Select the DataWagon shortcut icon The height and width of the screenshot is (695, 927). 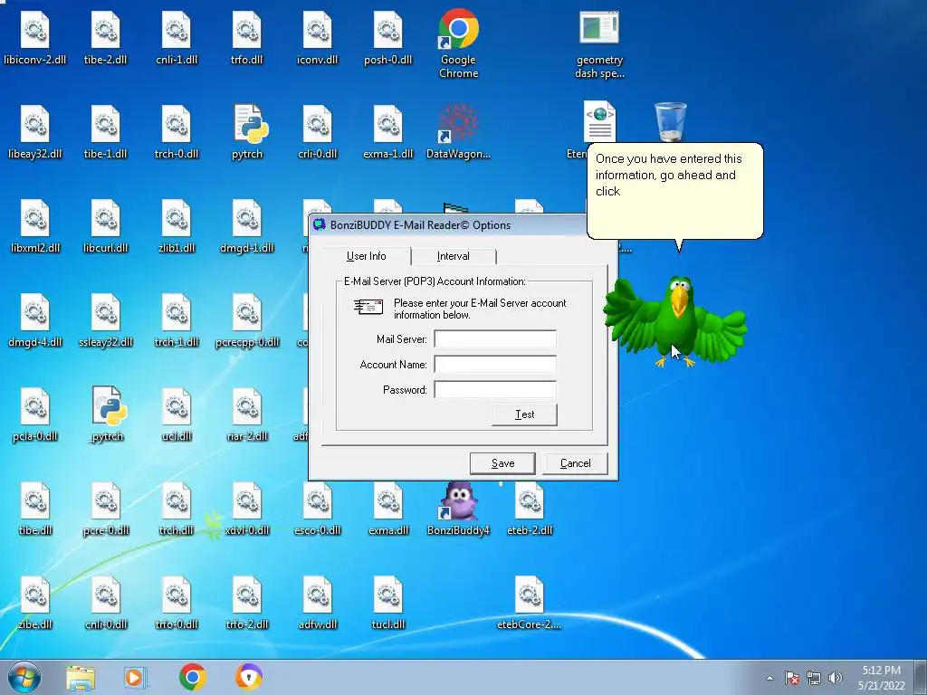coord(458,131)
